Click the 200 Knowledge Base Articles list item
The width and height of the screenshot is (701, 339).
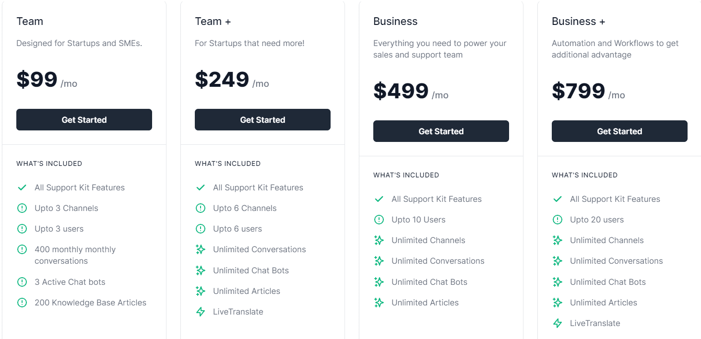pos(90,303)
